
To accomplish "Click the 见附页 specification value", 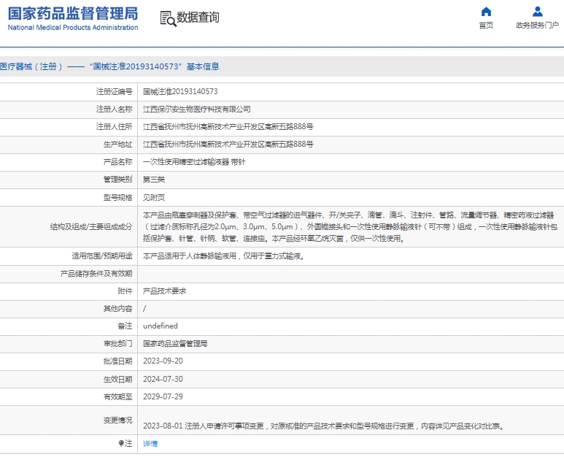I will pos(154,198).
